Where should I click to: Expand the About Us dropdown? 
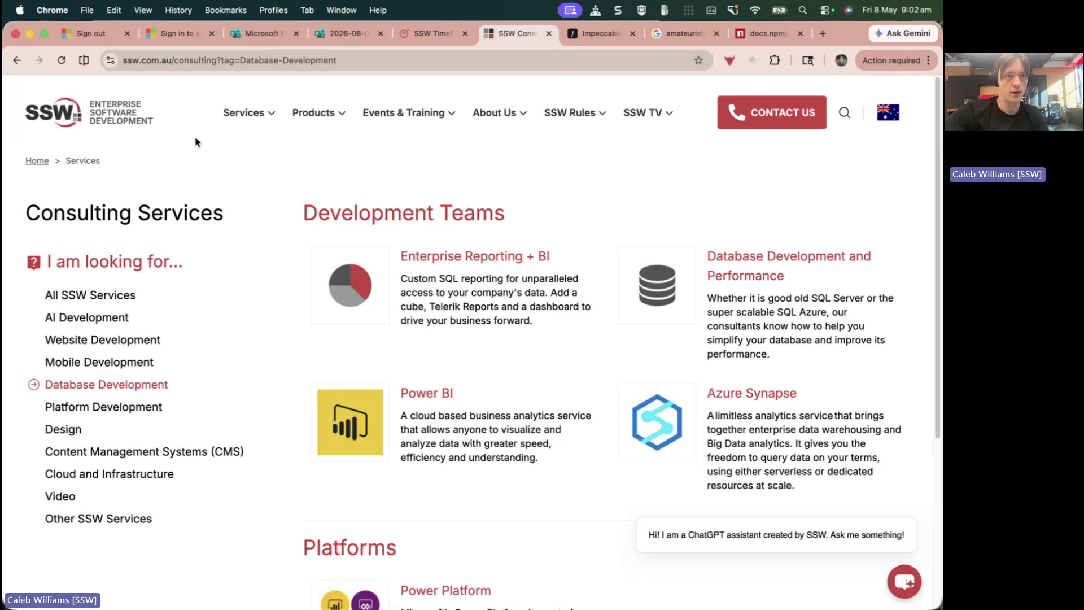pyautogui.click(x=500, y=113)
